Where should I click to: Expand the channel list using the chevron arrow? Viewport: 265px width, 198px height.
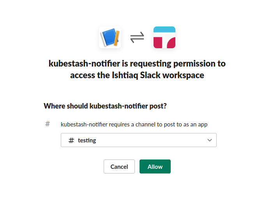[x=210, y=140]
